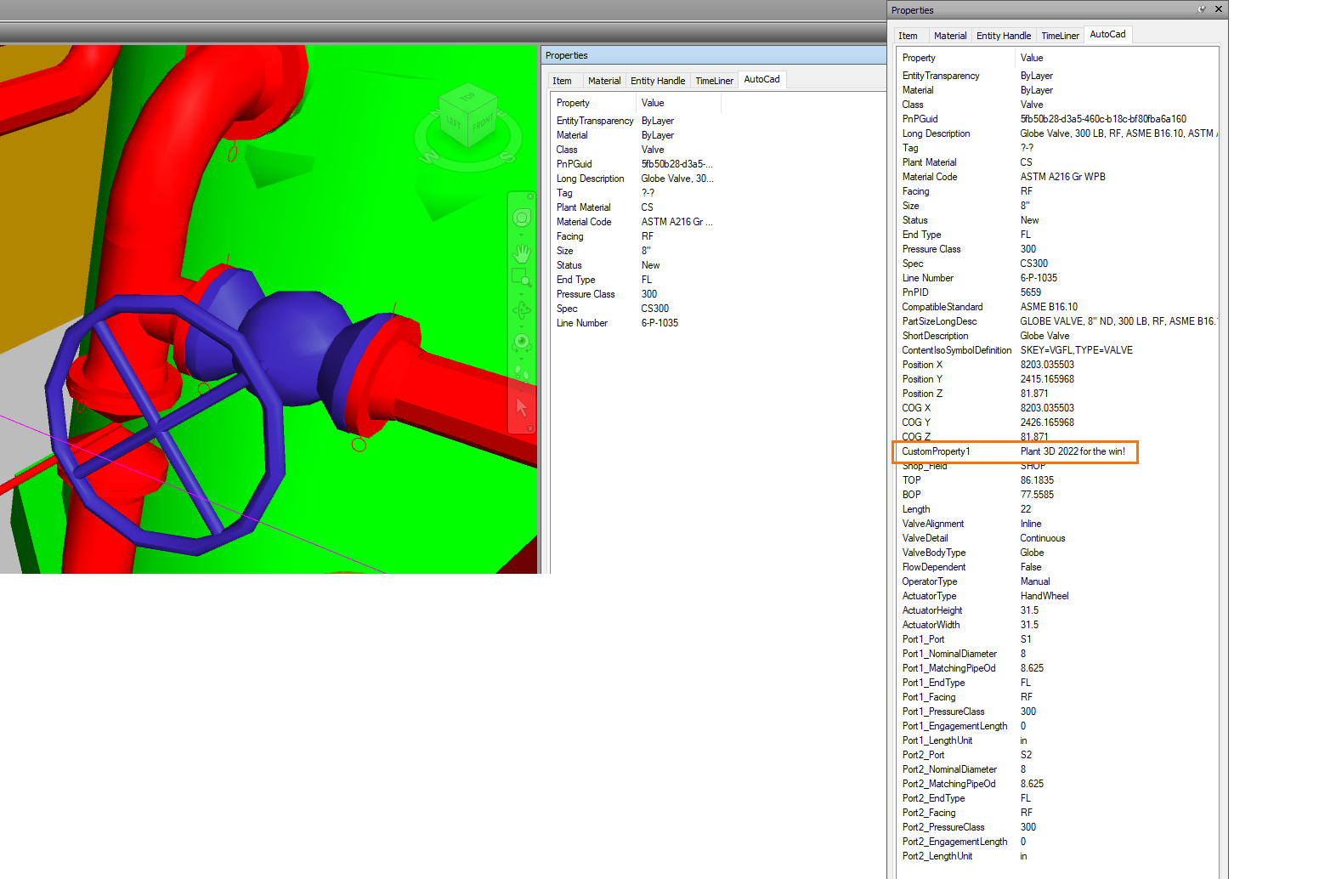Open dropdown arrow below the Orbit tool
This screenshot has width=1319, height=879.
click(522, 326)
